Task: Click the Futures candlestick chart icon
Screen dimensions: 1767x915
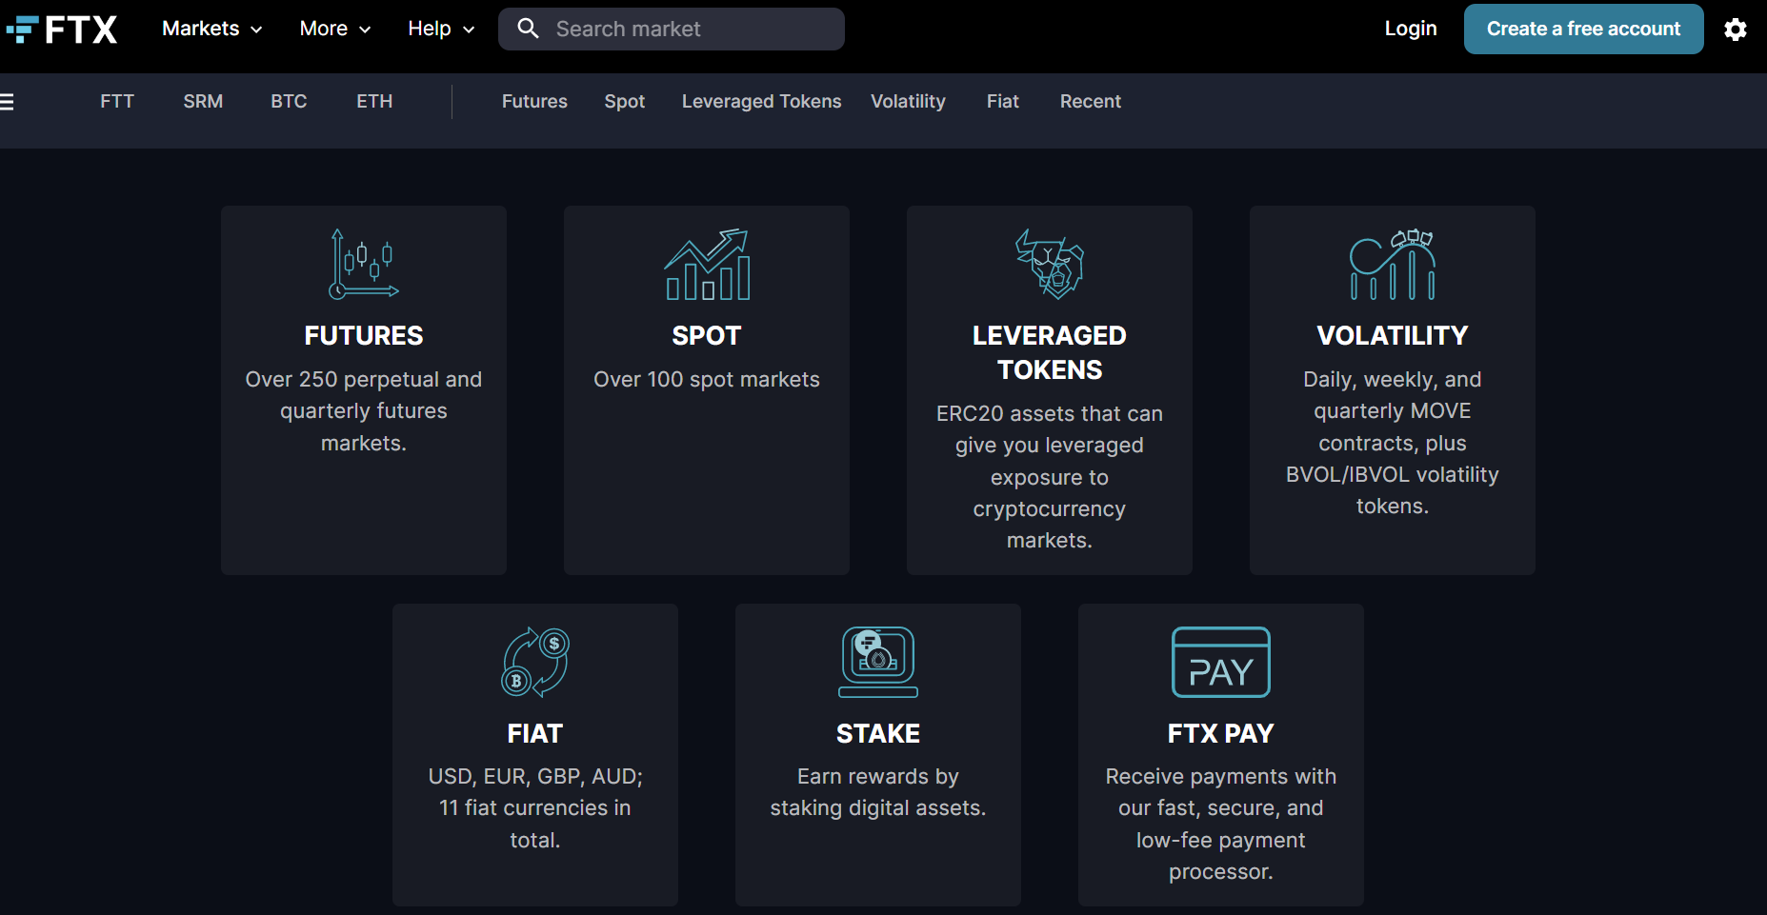Action: [x=363, y=265]
